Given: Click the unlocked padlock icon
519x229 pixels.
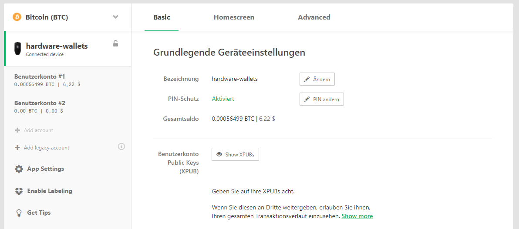Looking at the screenshot, I should pos(115,43).
